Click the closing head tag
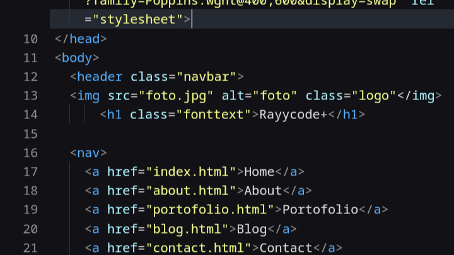Viewport: 454px width, 255px height. 81,39
